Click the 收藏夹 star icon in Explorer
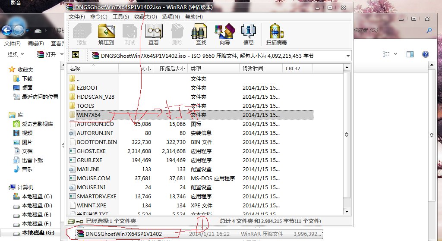The image size is (442, 241). click(x=12, y=69)
